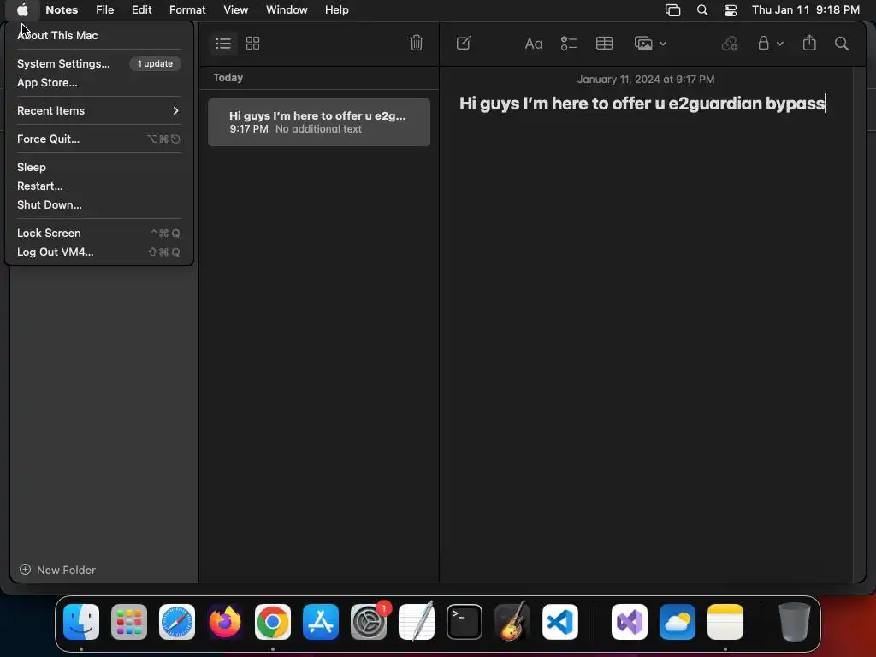Open Google Chrome from the Dock
This screenshot has height=657, width=876.
(273, 622)
